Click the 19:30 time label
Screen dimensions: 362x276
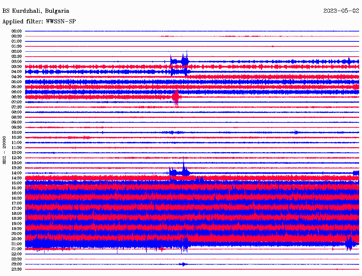pyautogui.click(x=17, y=229)
